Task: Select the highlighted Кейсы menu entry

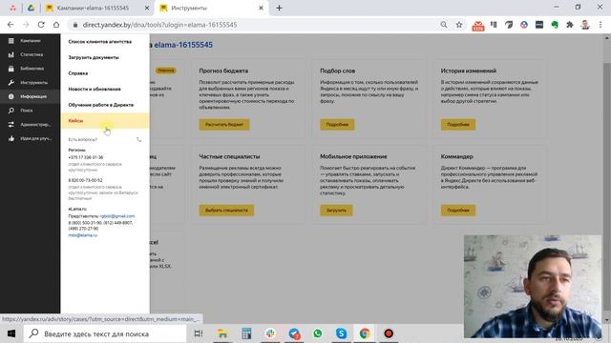Action: pyautogui.click(x=105, y=121)
